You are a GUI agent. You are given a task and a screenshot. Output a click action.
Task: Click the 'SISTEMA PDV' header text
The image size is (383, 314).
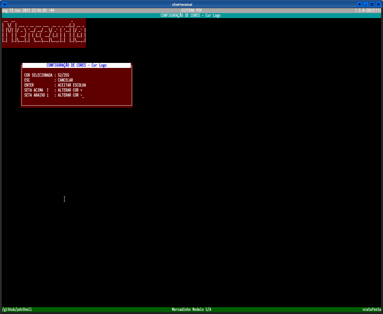point(191,10)
